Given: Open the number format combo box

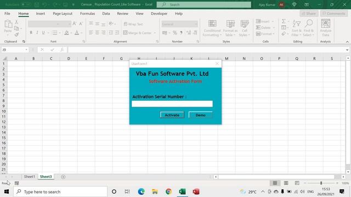Looking at the screenshot, I should pos(180,24).
